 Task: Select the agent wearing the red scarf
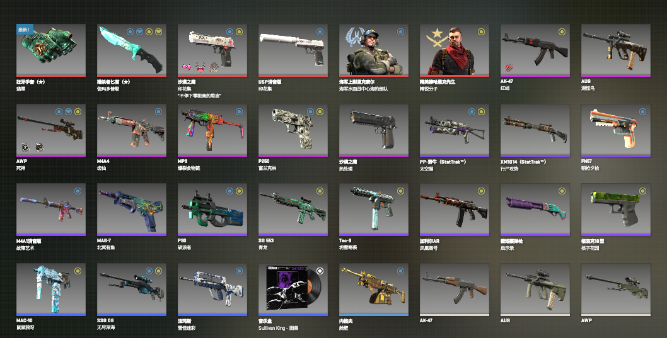pos(455,50)
